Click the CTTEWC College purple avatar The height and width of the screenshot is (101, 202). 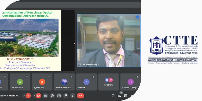pos(131,82)
